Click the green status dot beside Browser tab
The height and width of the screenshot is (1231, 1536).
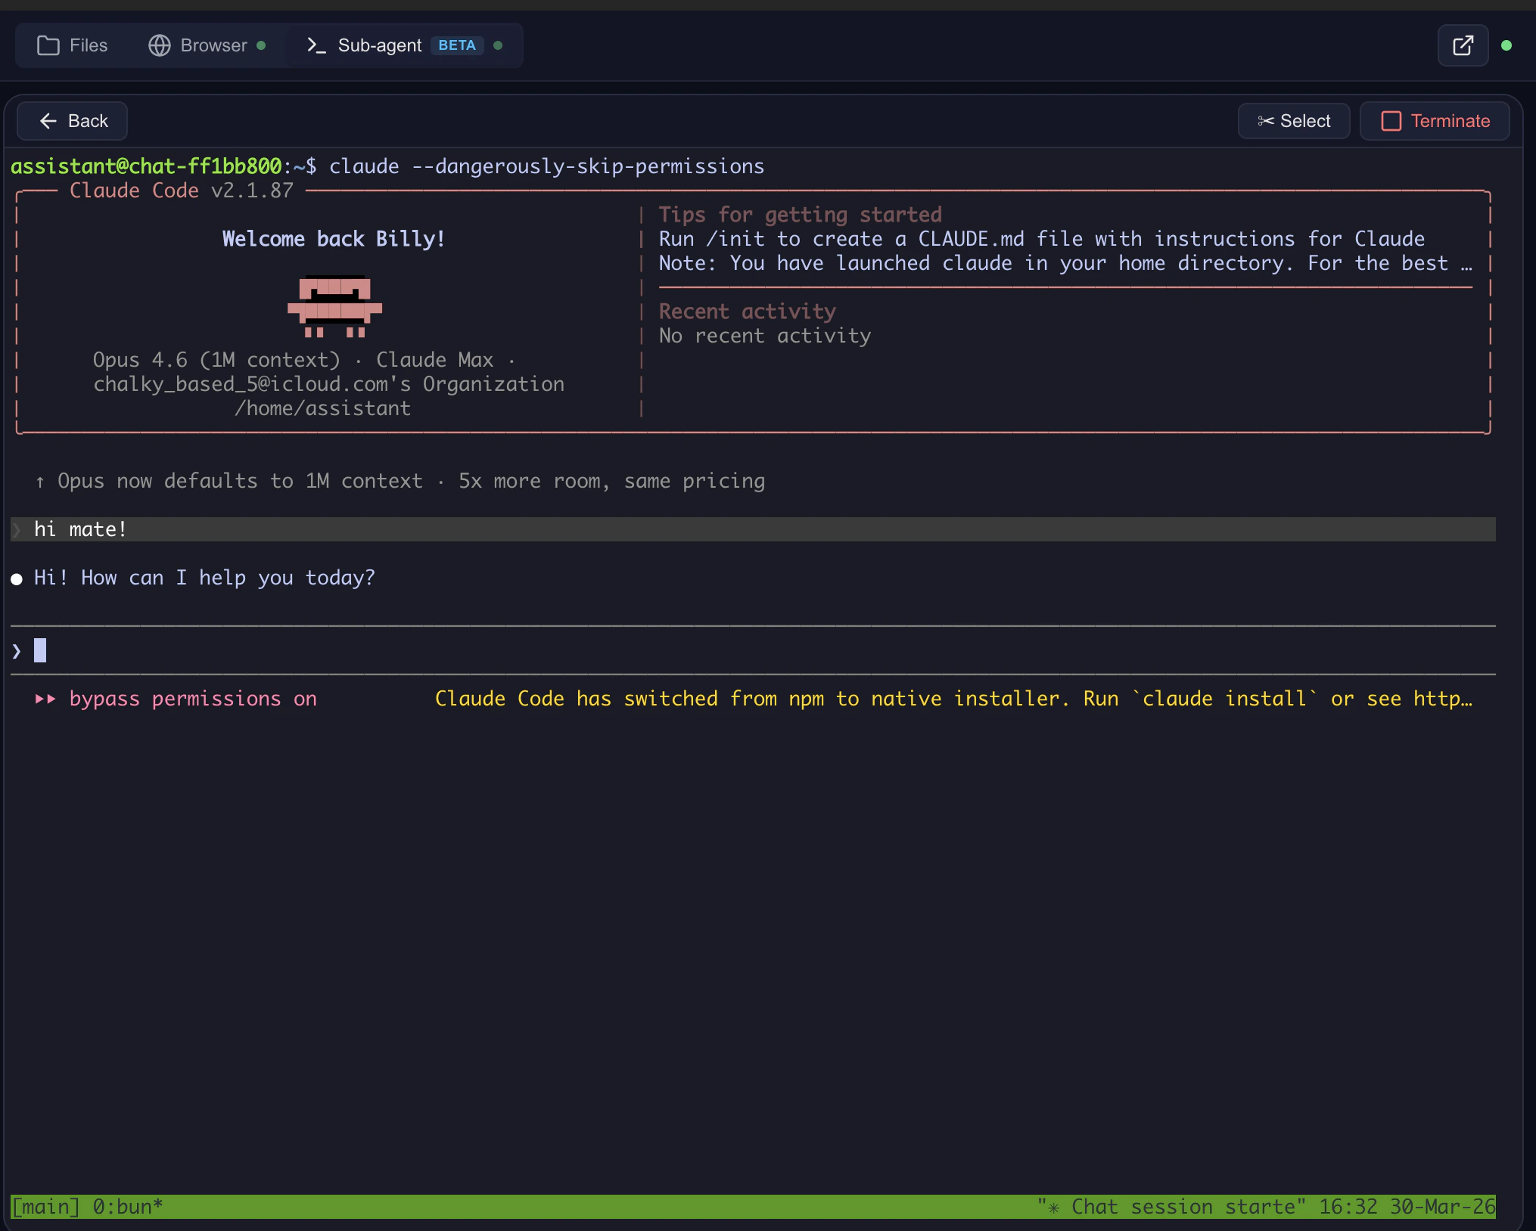pyautogui.click(x=261, y=46)
